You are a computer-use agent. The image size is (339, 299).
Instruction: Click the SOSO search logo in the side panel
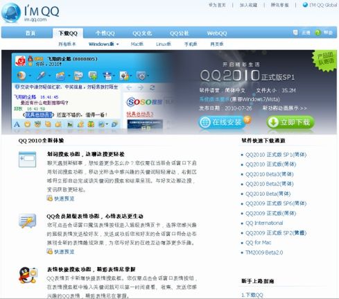pyautogui.click(x=144, y=102)
